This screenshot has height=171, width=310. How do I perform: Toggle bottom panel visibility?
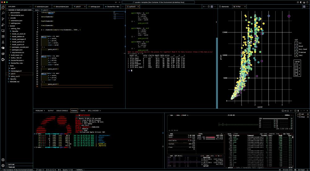tap(304, 2)
